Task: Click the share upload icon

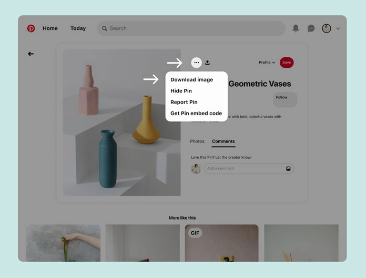Action: (207, 63)
